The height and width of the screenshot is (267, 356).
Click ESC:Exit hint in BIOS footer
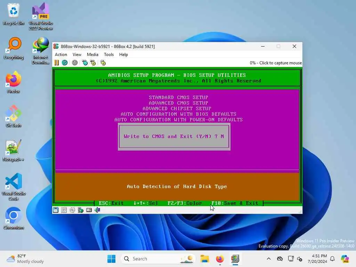pos(111,203)
